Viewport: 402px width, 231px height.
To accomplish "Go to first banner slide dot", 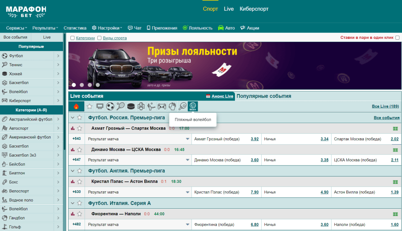I will coord(74,85).
